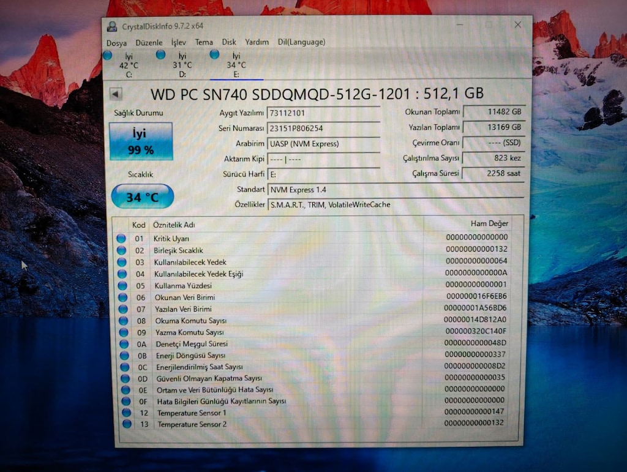Click the CrystalDiskInfo app icon in title bar
This screenshot has width=627, height=472.
tap(112, 26)
